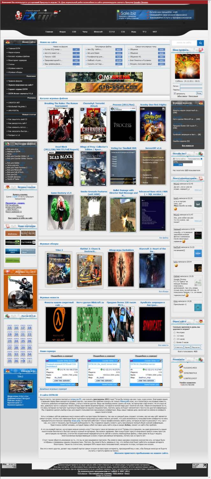This screenshot has width=211, height=479.
Task: Open Minecraft in the top navigation
Action: pos(98,32)
